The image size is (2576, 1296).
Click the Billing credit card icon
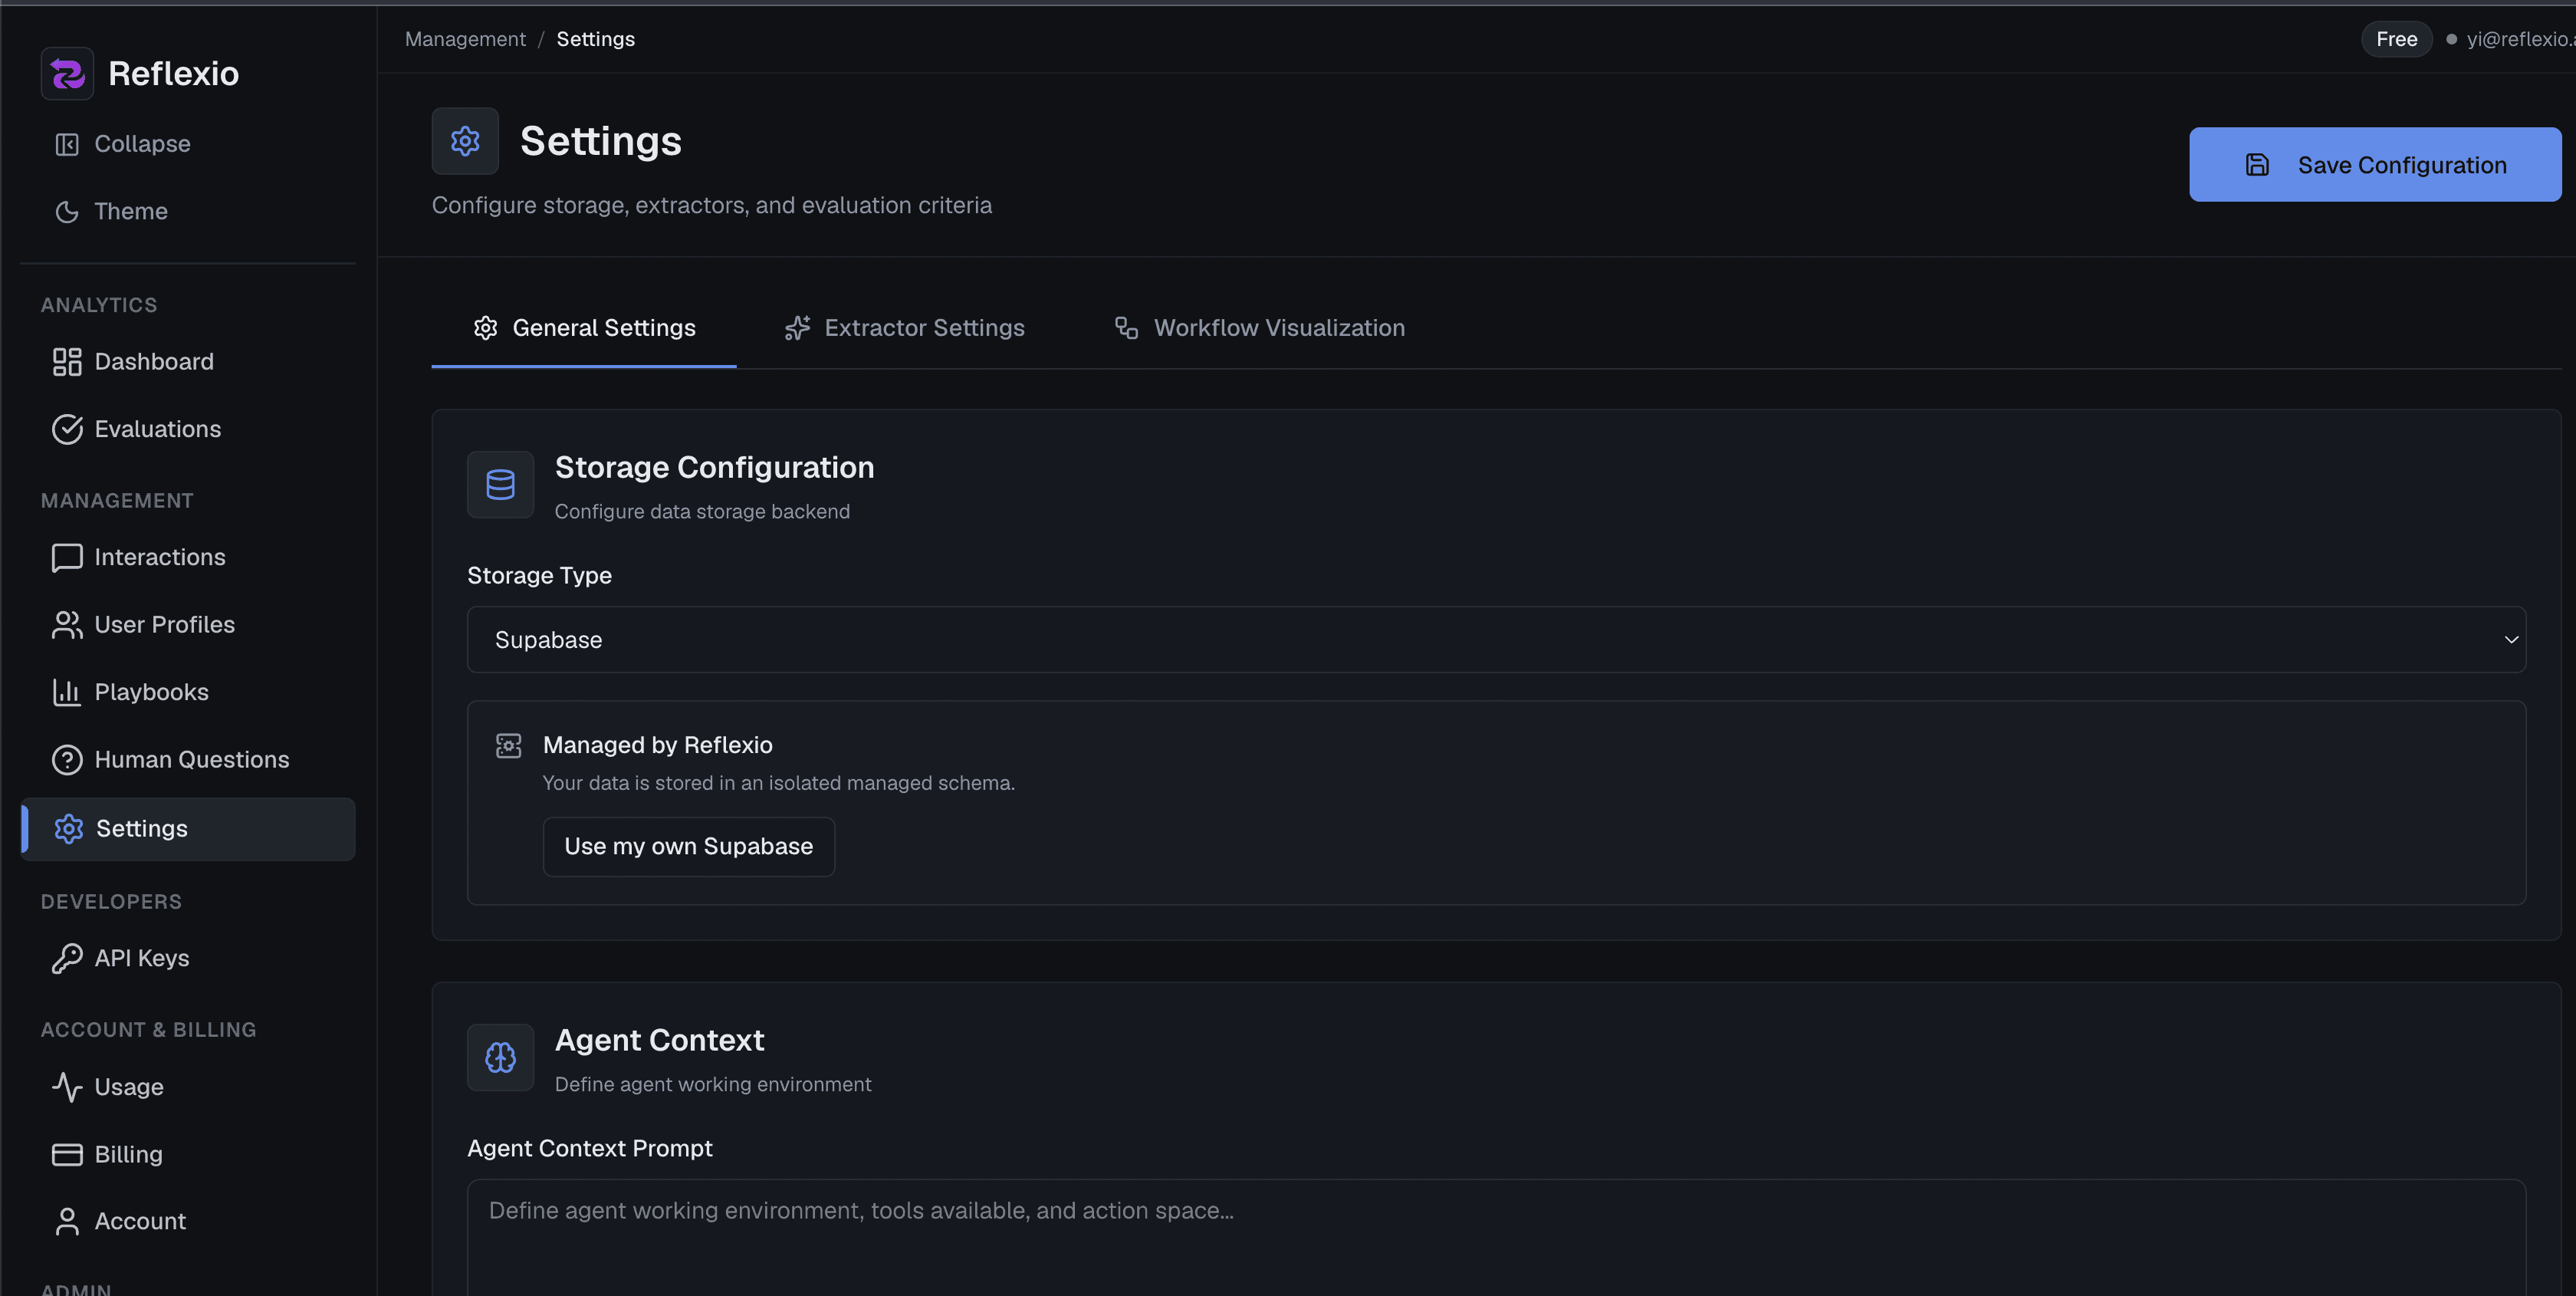(x=67, y=1154)
